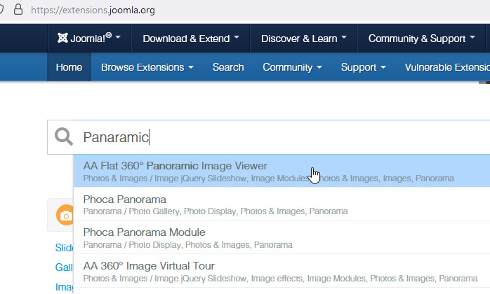Open the Vulnerable Extensions page
The image size is (490, 294).
coord(446,67)
